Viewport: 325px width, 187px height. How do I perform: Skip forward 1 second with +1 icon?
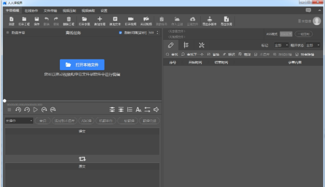[44, 109]
